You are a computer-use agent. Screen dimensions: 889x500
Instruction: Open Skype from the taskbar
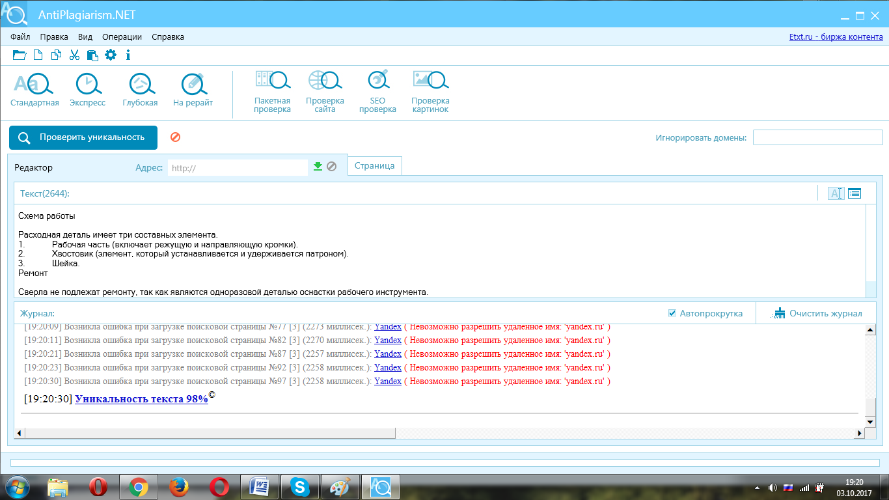(x=299, y=486)
